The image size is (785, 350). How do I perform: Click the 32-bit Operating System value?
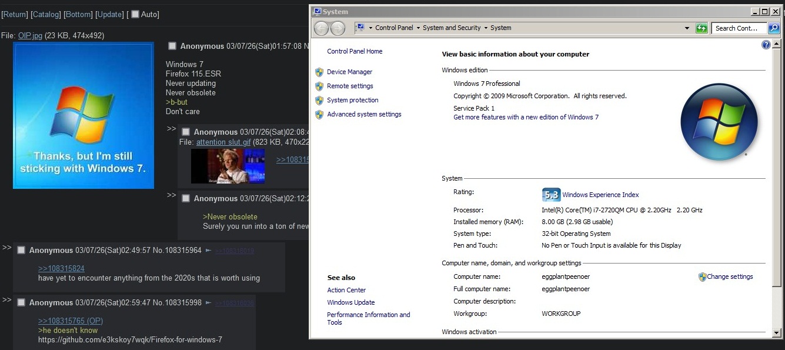pos(576,234)
